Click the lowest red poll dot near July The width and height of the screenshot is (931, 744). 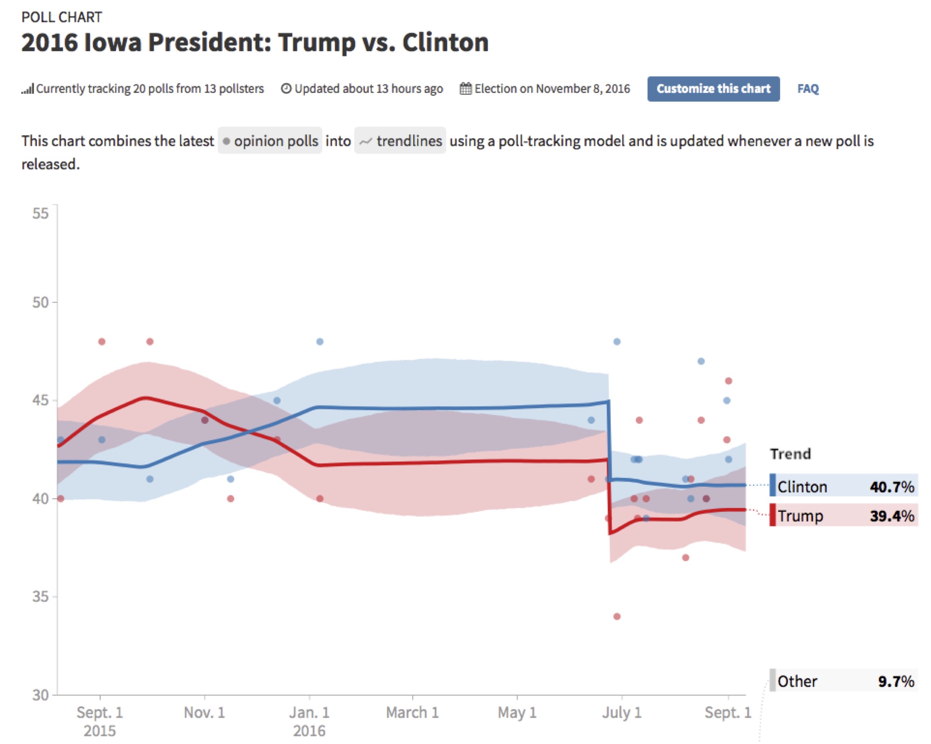pos(616,616)
